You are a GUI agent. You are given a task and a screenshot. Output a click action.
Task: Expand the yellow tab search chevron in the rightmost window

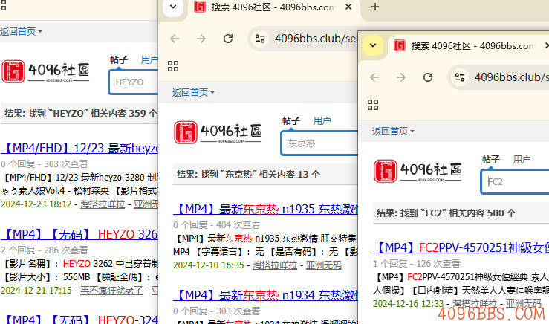pos(374,46)
